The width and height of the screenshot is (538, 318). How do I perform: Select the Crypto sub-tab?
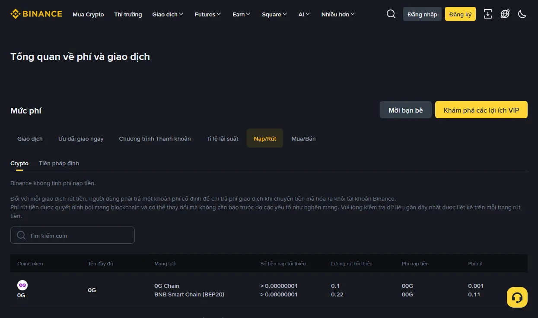pyautogui.click(x=19, y=164)
